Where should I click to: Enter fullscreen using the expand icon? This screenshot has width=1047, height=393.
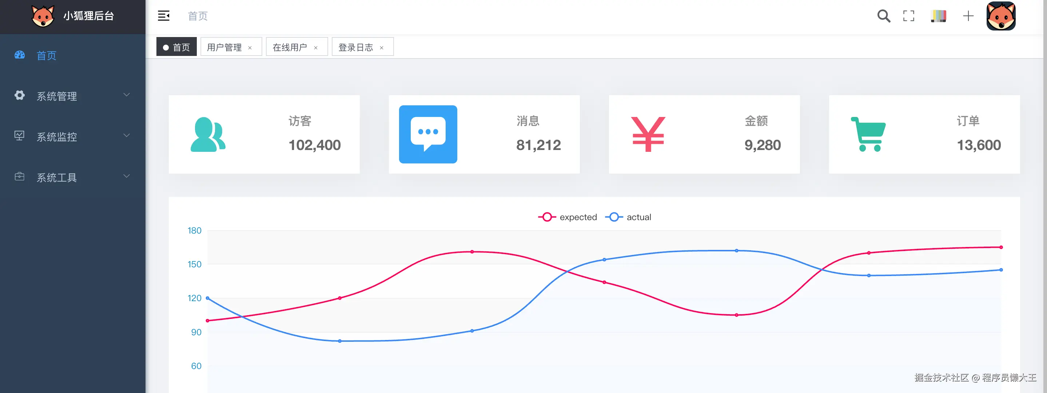(909, 16)
